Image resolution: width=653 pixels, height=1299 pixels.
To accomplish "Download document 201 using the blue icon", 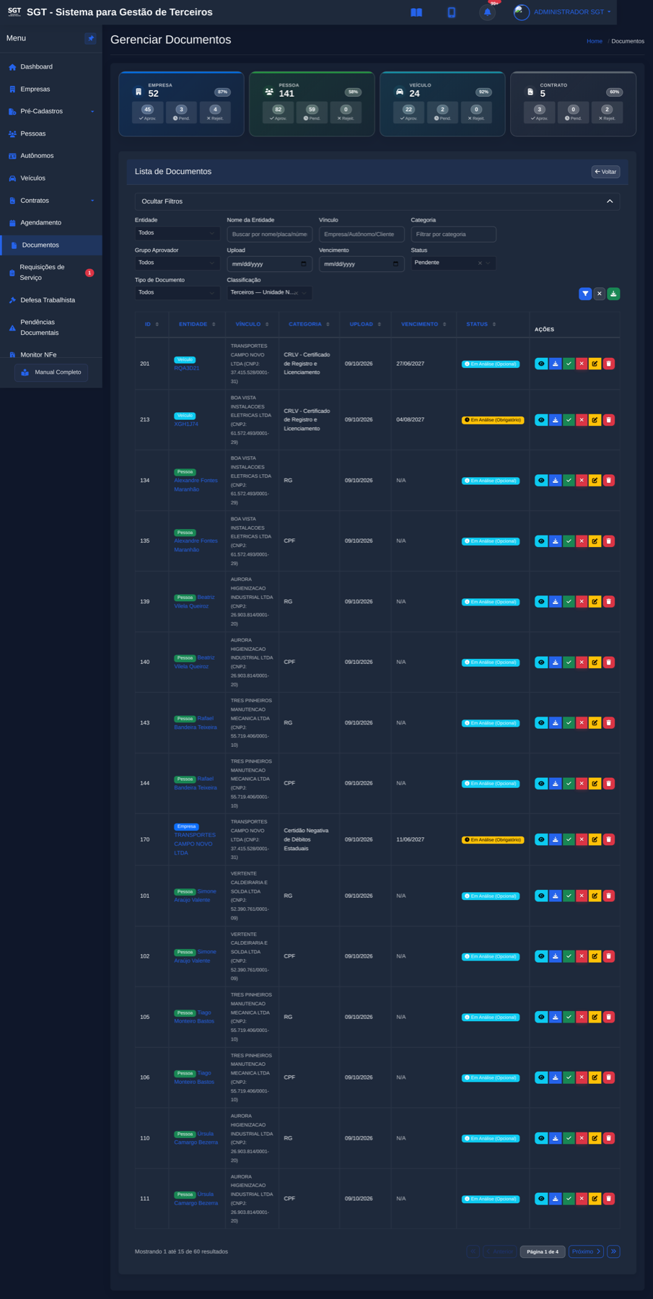I will pos(555,364).
